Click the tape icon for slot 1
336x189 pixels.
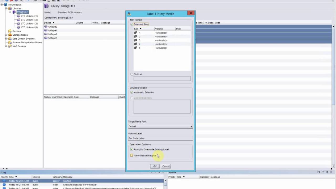(136, 33)
